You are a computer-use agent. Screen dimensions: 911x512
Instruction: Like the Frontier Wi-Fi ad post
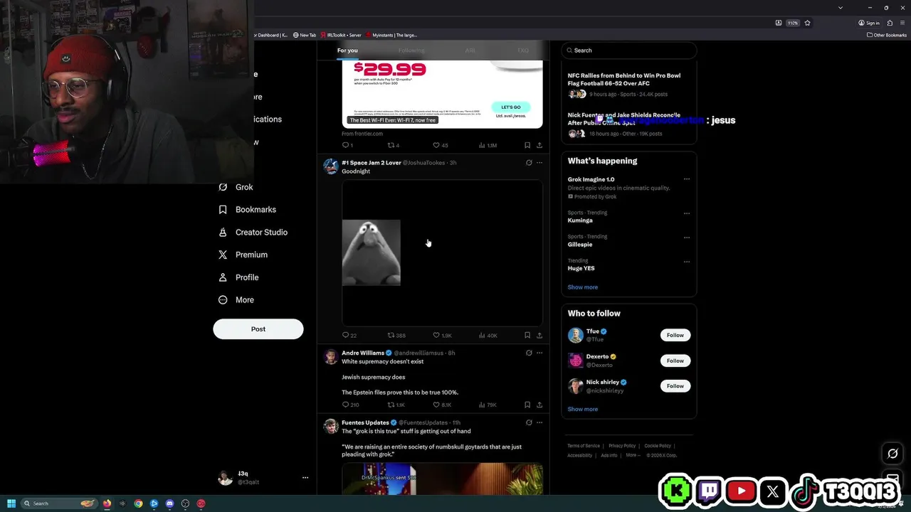441,145
